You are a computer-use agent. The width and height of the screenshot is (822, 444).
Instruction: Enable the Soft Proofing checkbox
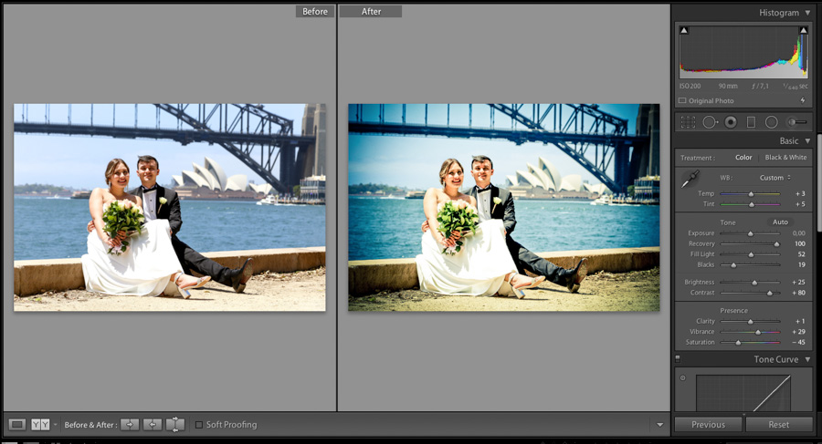(x=199, y=425)
